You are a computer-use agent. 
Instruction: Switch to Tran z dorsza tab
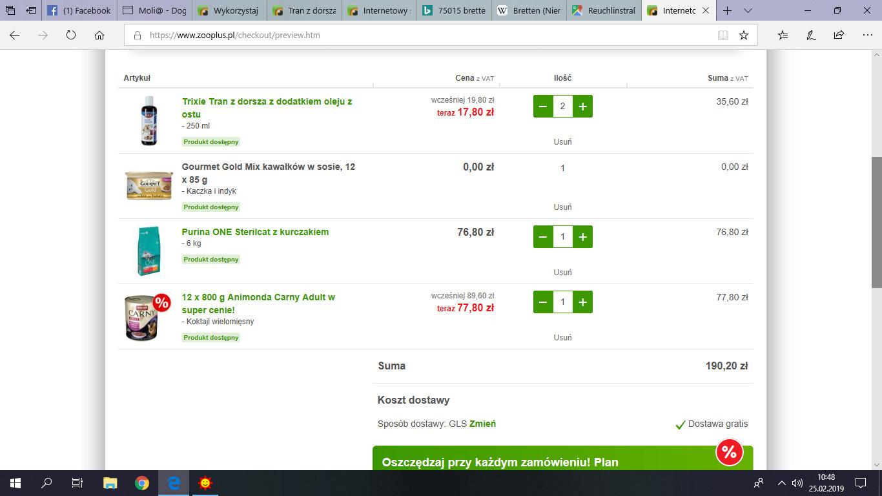[304, 10]
